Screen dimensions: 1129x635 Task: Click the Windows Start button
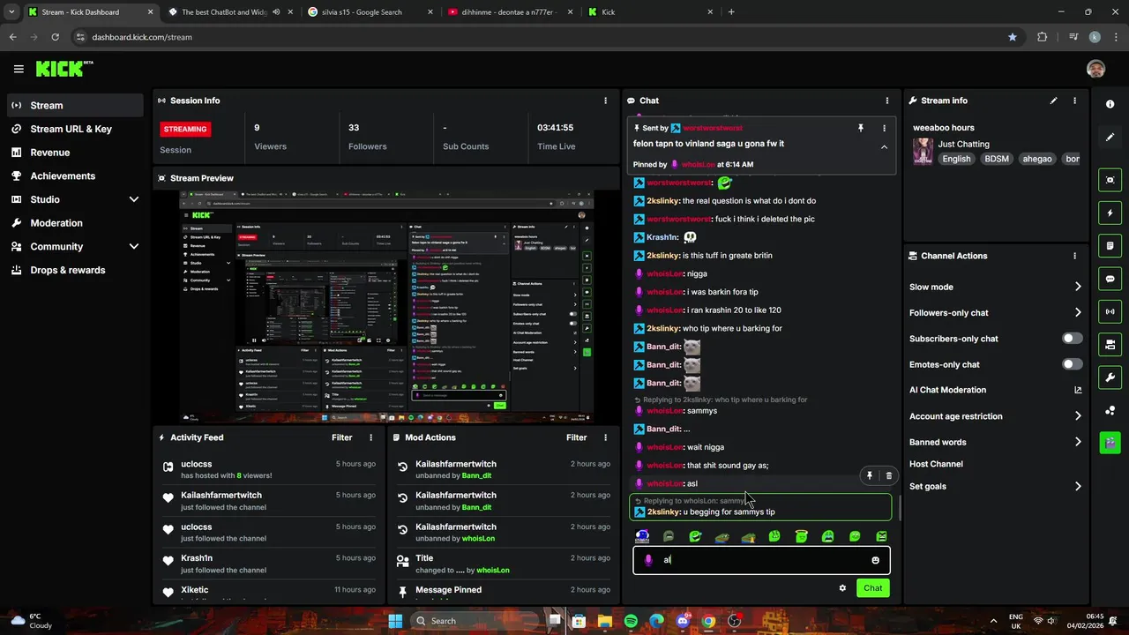(x=395, y=621)
